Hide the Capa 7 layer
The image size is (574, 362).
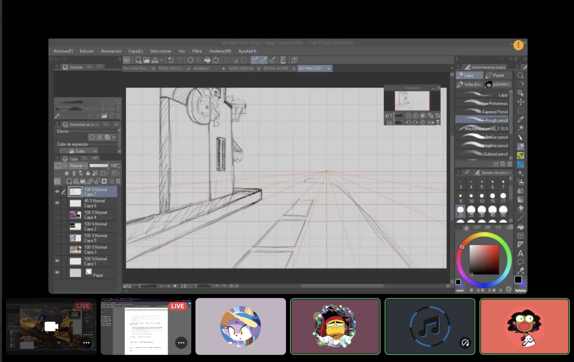pyautogui.click(x=57, y=192)
